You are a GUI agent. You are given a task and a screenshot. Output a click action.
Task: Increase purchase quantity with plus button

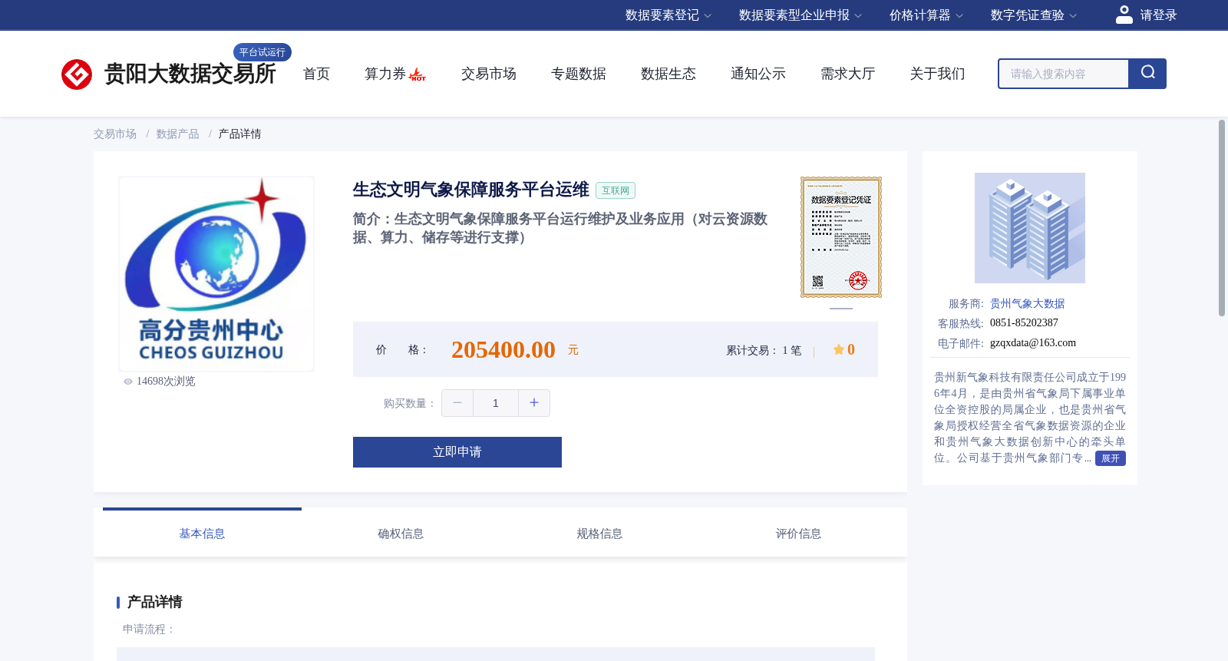tap(534, 403)
